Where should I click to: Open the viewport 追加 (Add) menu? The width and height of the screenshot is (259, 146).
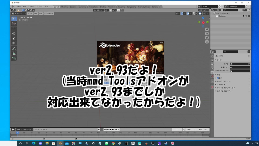tap(41, 14)
